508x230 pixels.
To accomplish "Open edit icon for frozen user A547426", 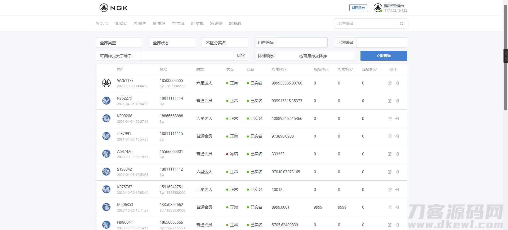I will 390,154.
